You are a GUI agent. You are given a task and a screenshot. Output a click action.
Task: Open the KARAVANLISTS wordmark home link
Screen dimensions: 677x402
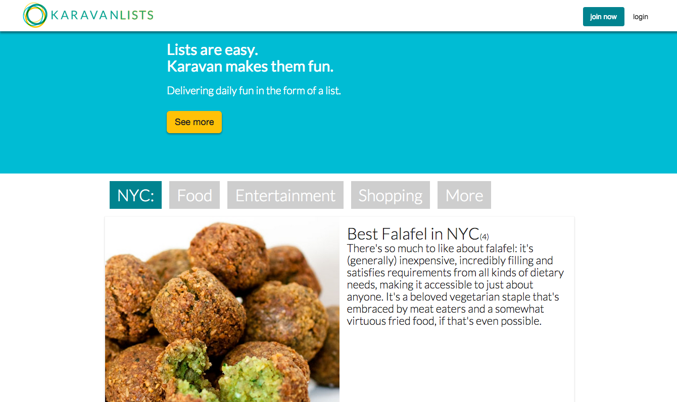click(x=102, y=15)
